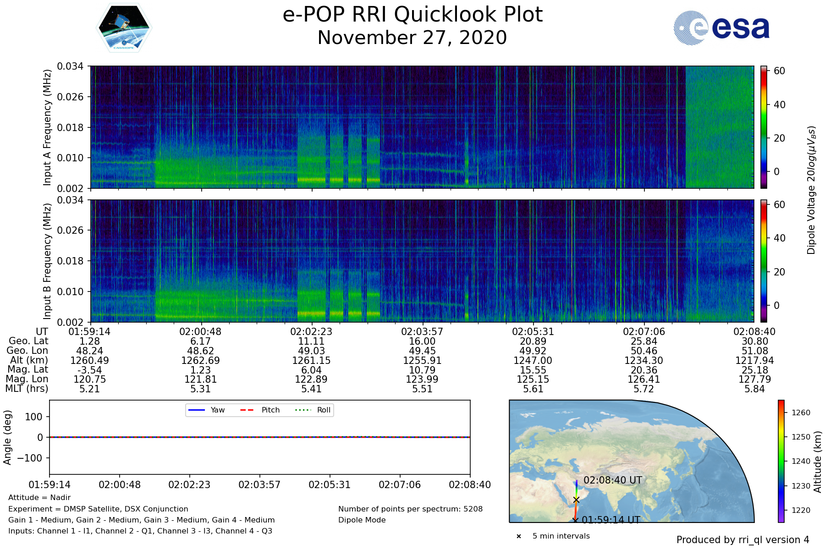825x550 pixels.
Task: Click the green dotted Roll legend sample
Action: [x=302, y=410]
